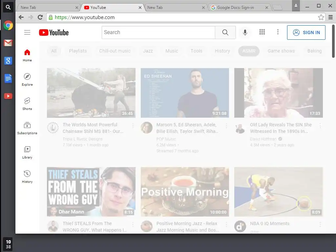Click the page vertical scrollbar

pyautogui.click(x=333, y=41)
